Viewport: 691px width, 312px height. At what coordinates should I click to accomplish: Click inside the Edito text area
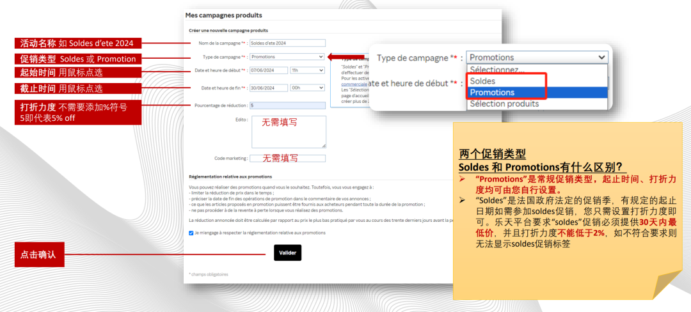pyautogui.click(x=289, y=132)
